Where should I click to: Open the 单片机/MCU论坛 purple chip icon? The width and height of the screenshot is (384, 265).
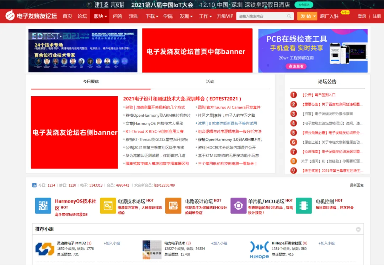point(238,206)
